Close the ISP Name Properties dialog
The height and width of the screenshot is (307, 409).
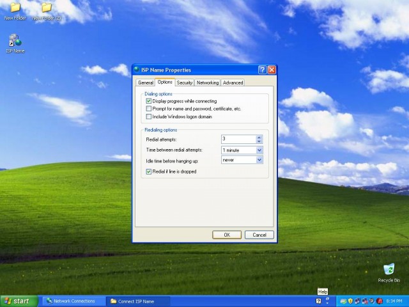[272, 70]
